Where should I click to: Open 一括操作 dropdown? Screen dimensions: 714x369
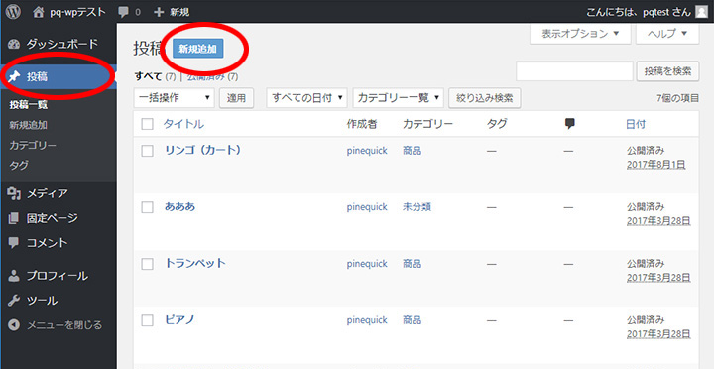click(174, 98)
